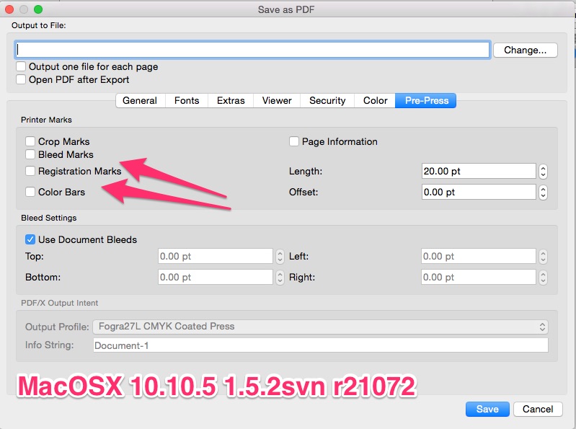
Task: Switch to the General tab
Action: coord(140,101)
